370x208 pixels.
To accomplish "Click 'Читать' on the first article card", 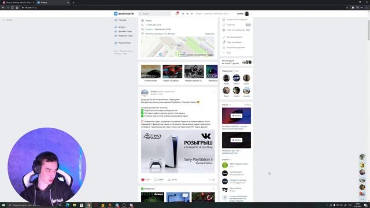I will 236,116.
